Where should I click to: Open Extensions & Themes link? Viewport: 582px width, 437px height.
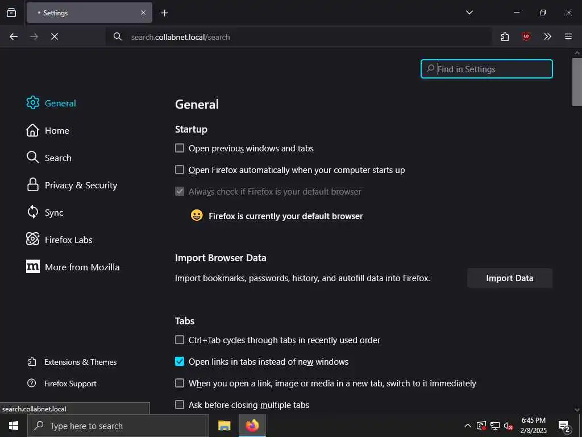(72, 362)
